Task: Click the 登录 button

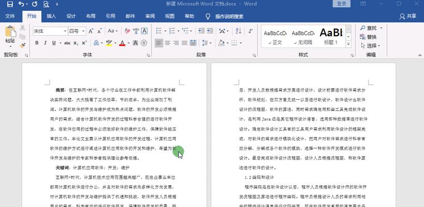Action: [x=342, y=4]
